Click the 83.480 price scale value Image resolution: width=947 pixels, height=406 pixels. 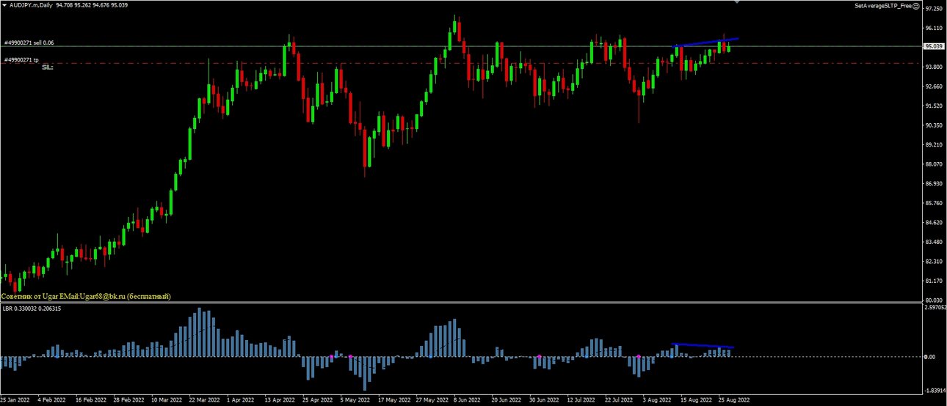pos(935,242)
